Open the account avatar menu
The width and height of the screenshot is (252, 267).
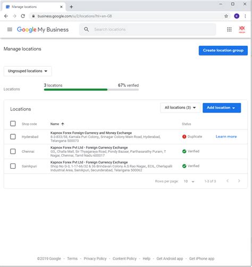(242, 29)
